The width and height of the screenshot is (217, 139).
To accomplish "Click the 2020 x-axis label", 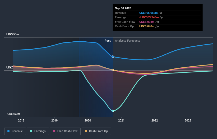I will (88, 120).
